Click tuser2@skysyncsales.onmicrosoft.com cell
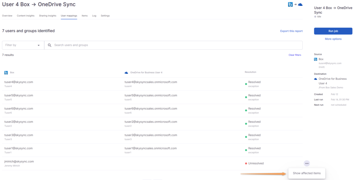This screenshot has height=180, width=354. pos(151,122)
